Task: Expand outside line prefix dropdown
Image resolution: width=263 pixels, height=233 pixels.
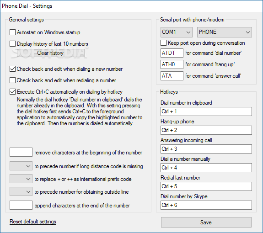Action: coord(21,191)
